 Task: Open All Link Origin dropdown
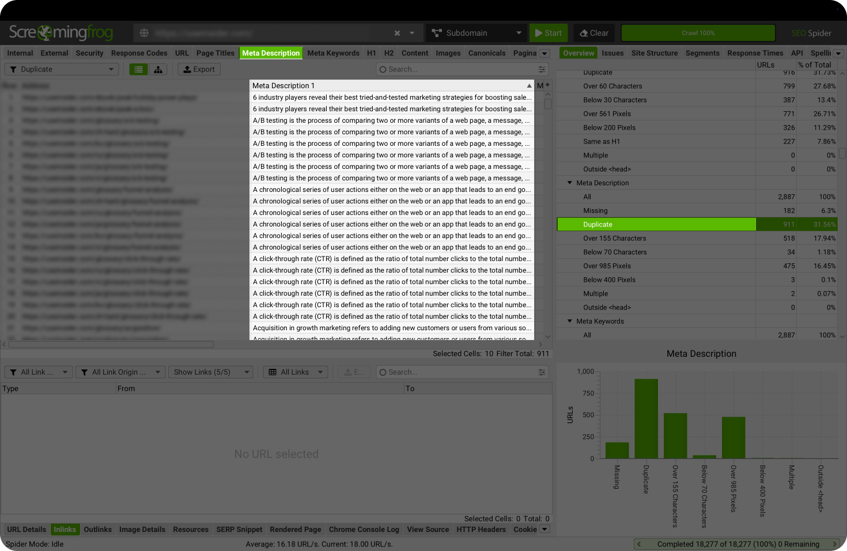pos(120,372)
